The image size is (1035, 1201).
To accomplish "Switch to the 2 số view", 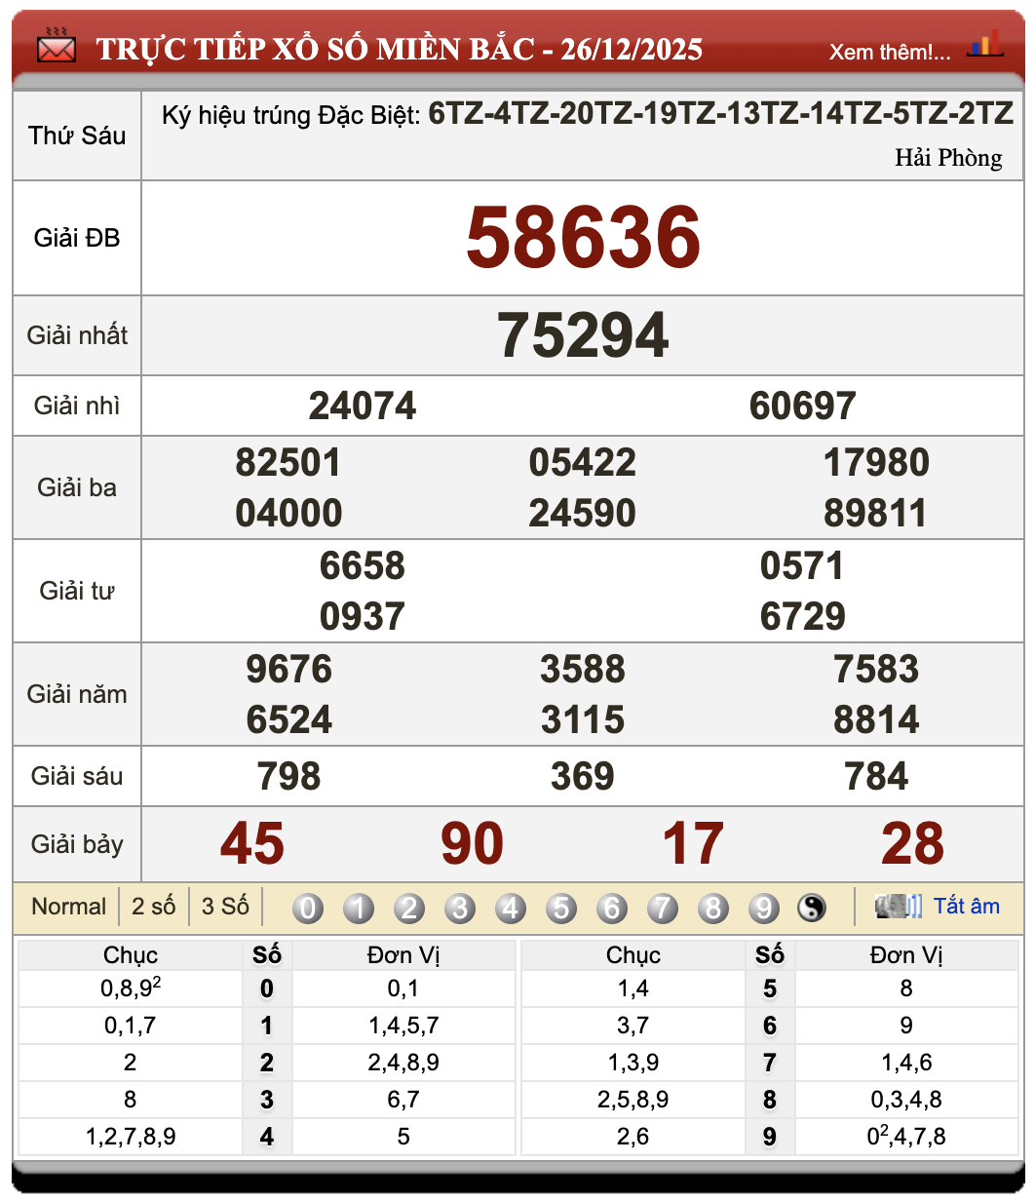I will (x=154, y=907).
